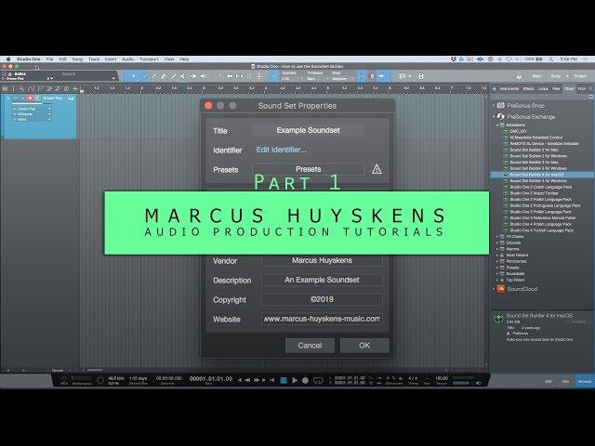Toggle the Autoscroll button in toolbar
This screenshot has height=446, width=595.
coord(381,76)
